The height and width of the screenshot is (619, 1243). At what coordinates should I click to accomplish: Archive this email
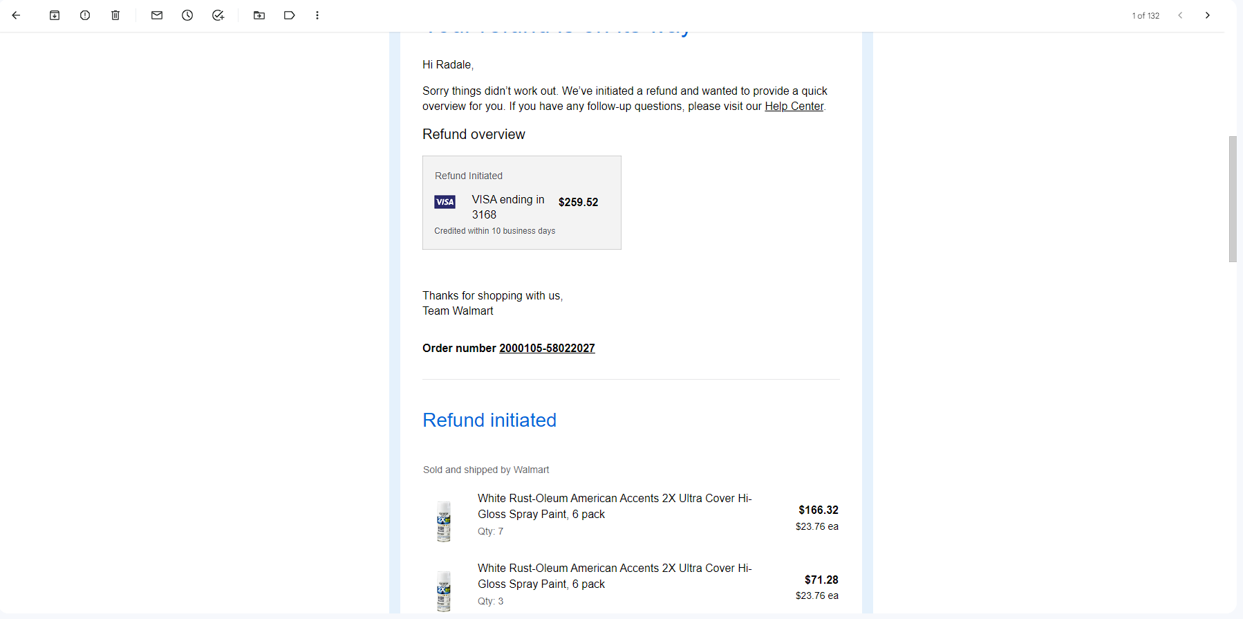[x=55, y=15]
